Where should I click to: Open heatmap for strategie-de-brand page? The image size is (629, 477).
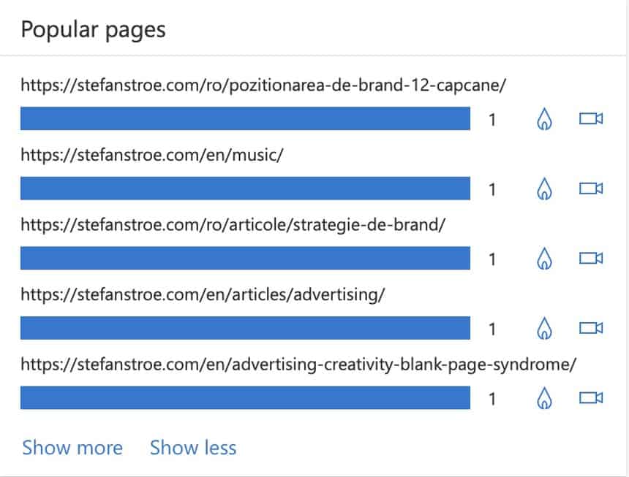(x=544, y=259)
